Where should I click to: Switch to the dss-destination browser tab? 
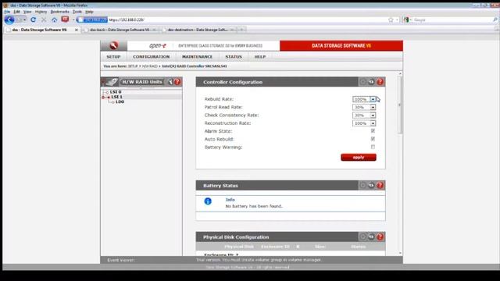pos(198,30)
